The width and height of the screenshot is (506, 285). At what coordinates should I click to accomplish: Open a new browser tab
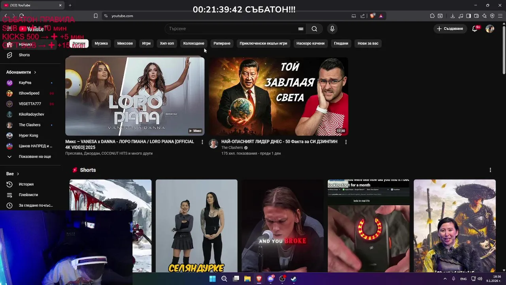[x=70, y=5]
